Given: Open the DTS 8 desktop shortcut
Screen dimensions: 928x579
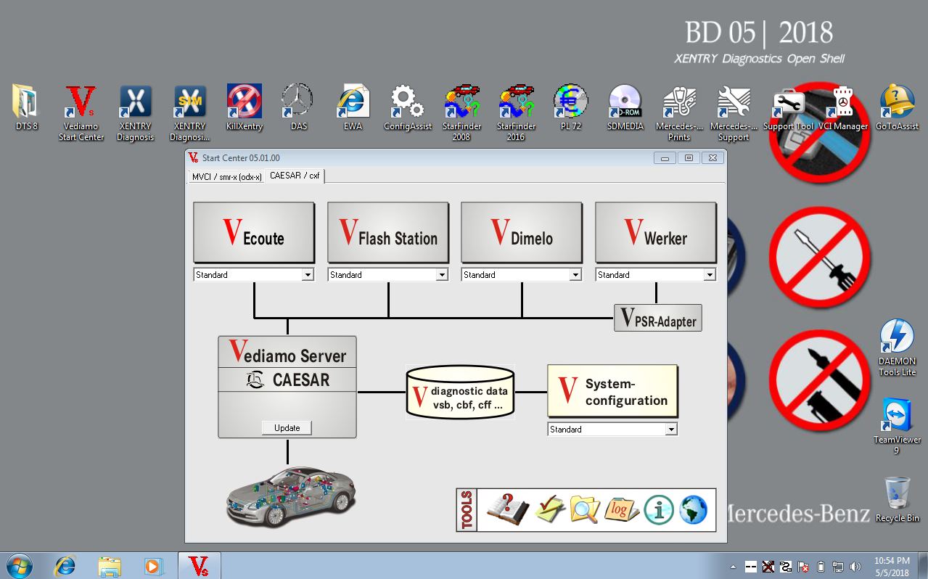Looking at the screenshot, I should [x=27, y=107].
